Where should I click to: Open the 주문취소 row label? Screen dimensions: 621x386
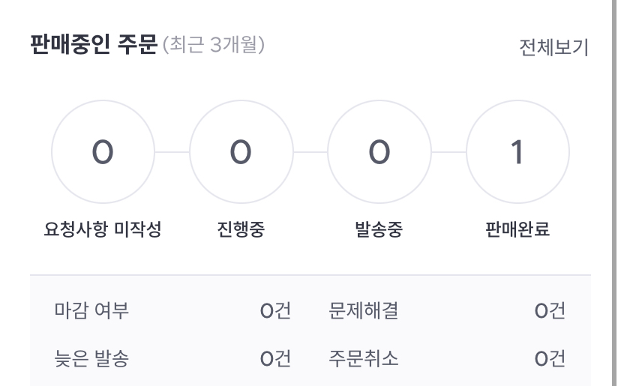363,359
